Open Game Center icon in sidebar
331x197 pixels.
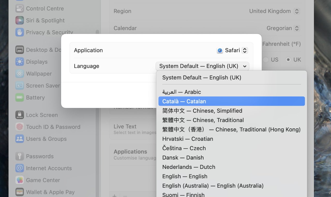click(x=20, y=180)
